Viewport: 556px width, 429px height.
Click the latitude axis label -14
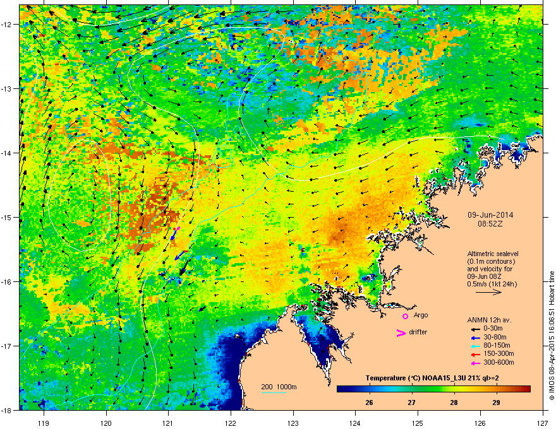7,153
